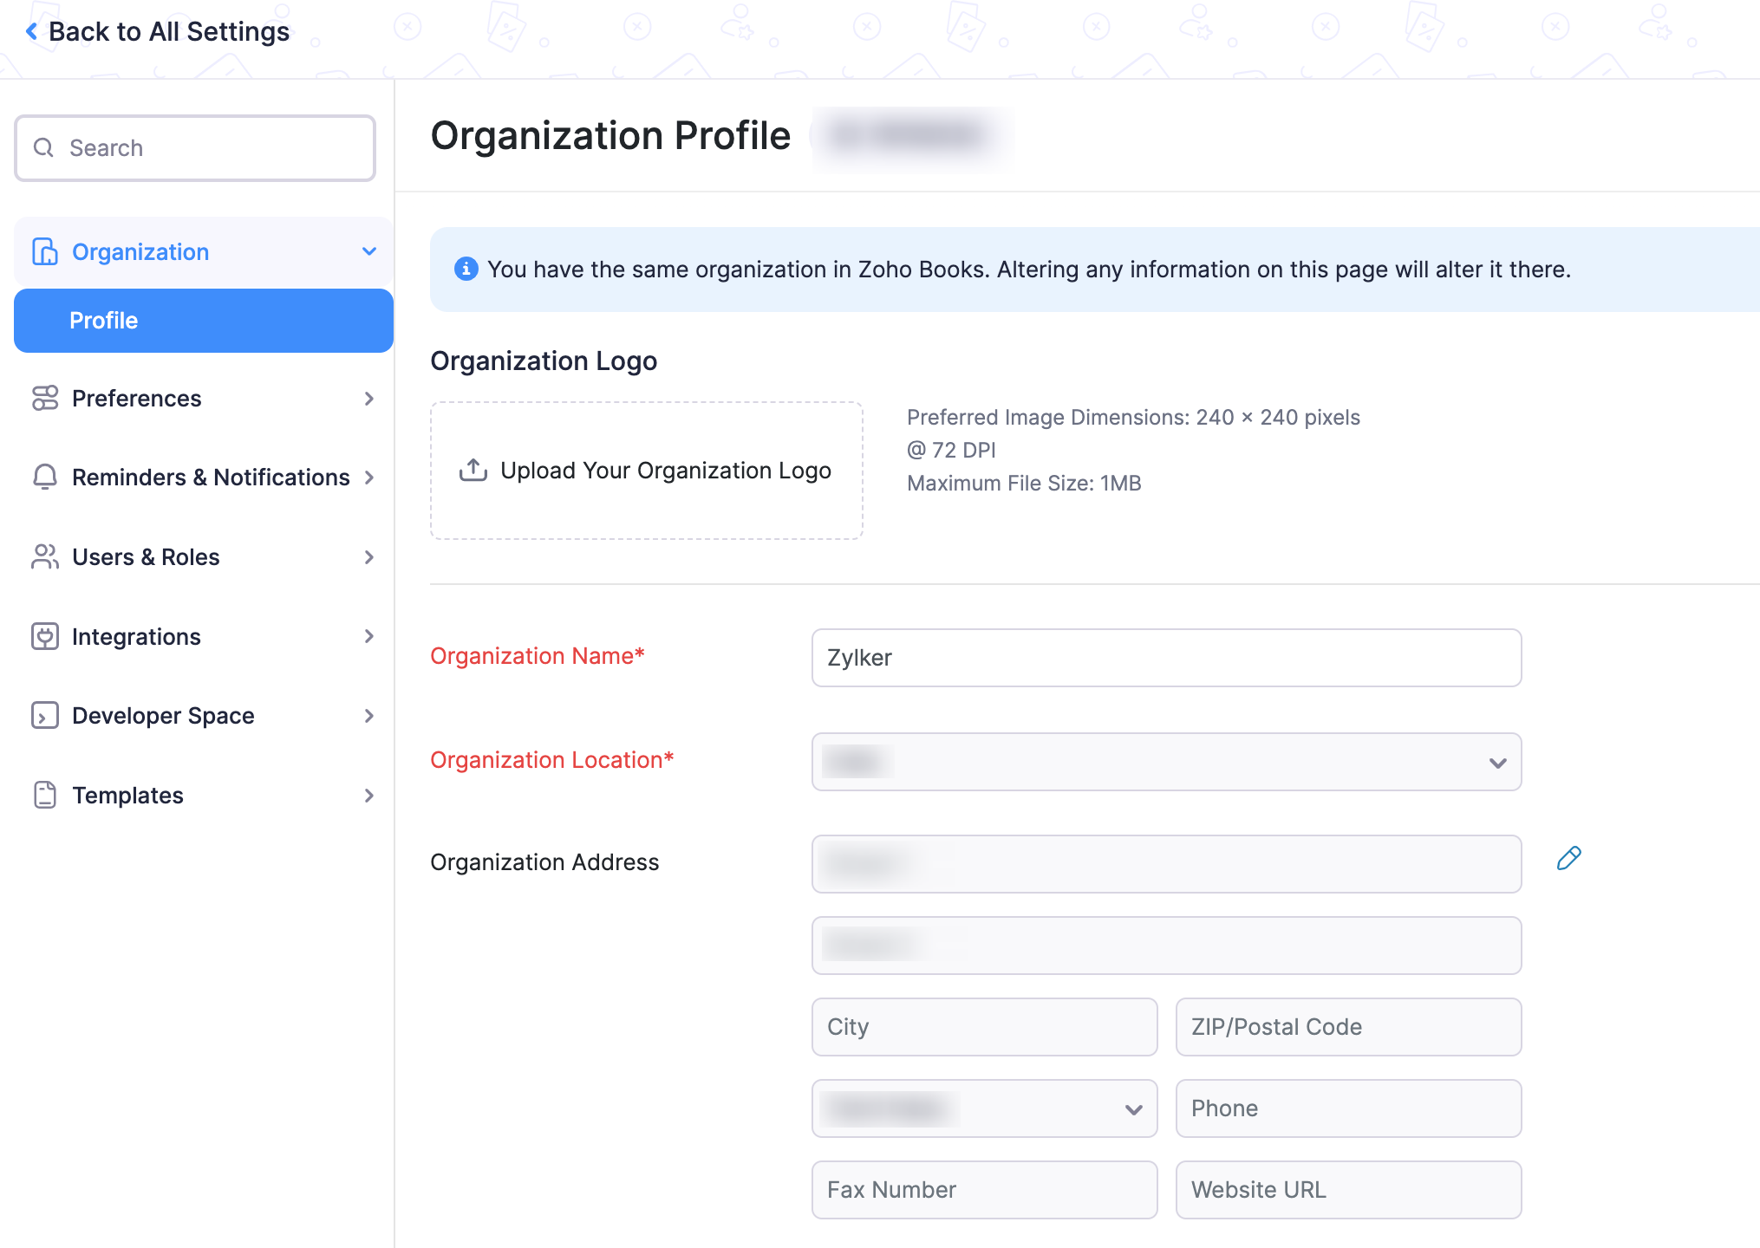Image resolution: width=1760 pixels, height=1248 pixels.
Task: Click the Developer Space code icon
Action: pos(44,716)
